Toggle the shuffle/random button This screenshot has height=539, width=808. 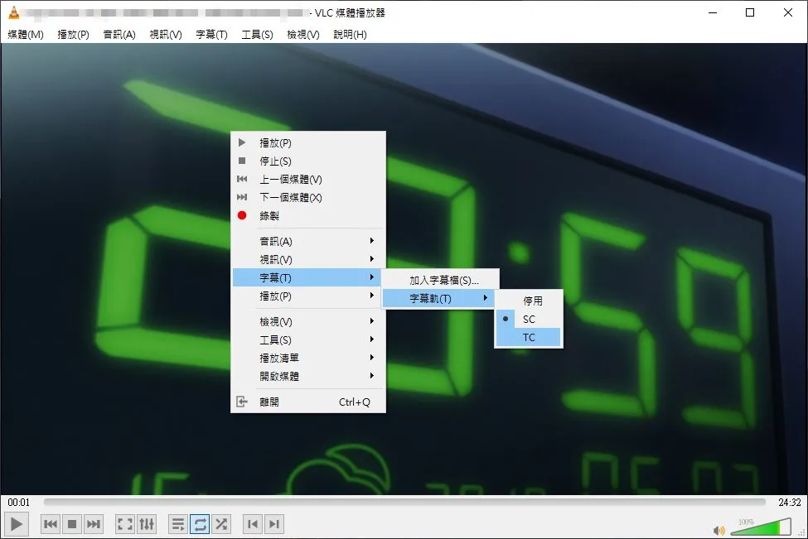[x=221, y=524]
